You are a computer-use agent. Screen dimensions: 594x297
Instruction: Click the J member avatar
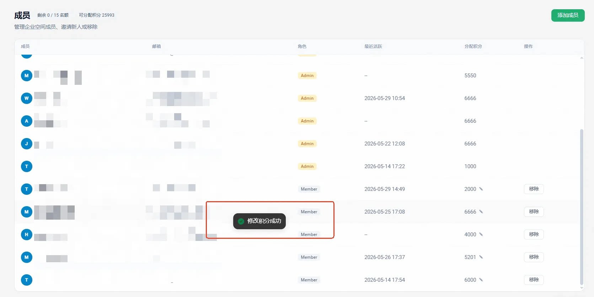point(27,144)
